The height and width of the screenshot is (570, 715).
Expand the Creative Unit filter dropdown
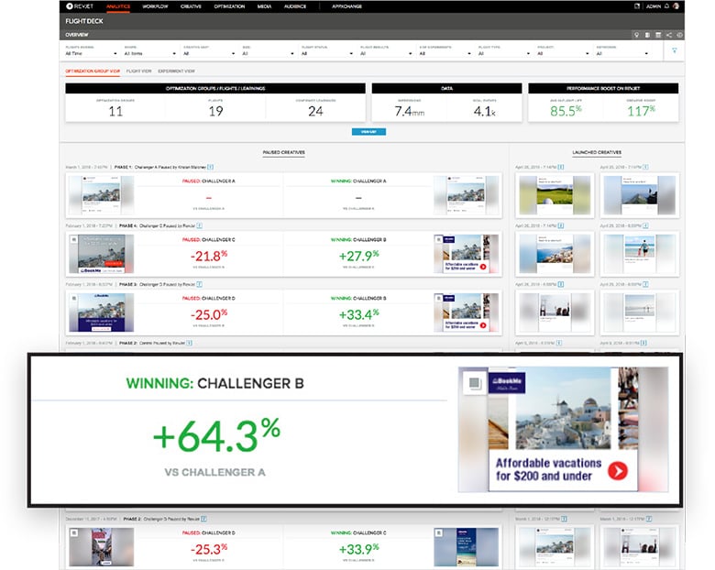click(207, 53)
